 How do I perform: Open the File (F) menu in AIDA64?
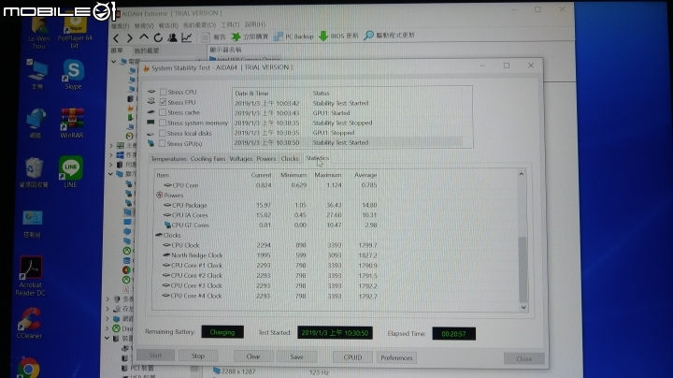pyautogui.click(x=121, y=26)
